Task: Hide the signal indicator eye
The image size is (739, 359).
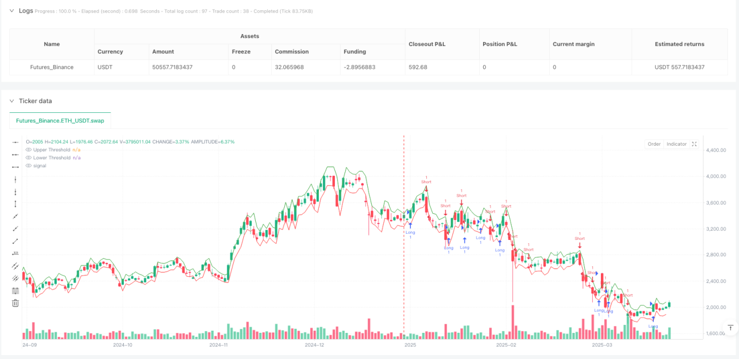Action: [x=28, y=166]
